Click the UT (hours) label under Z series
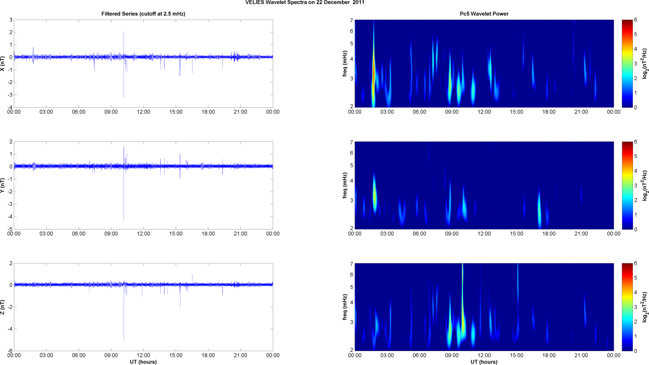This screenshot has height=365, width=649. pos(143,362)
